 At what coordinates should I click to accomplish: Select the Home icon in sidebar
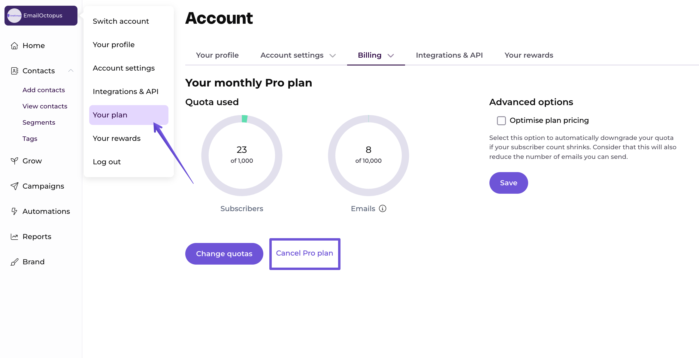pos(14,45)
